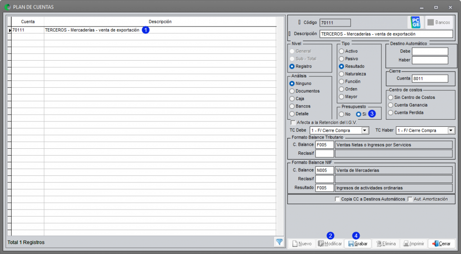Open the PCGE chart icon
461x254 pixels.
click(x=416, y=22)
